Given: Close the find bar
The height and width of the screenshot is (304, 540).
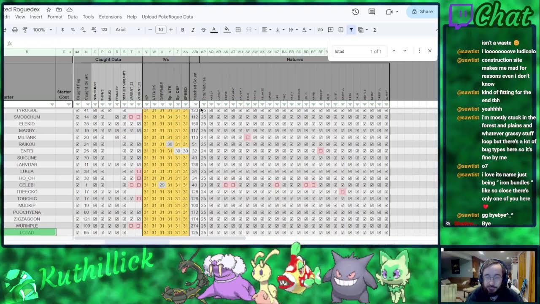Looking at the screenshot, I should 429,51.
